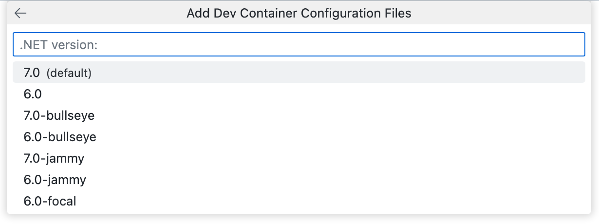Viewport: 599px width, 224px height.
Task: Click the back arrow icon
Action: pyautogui.click(x=20, y=13)
